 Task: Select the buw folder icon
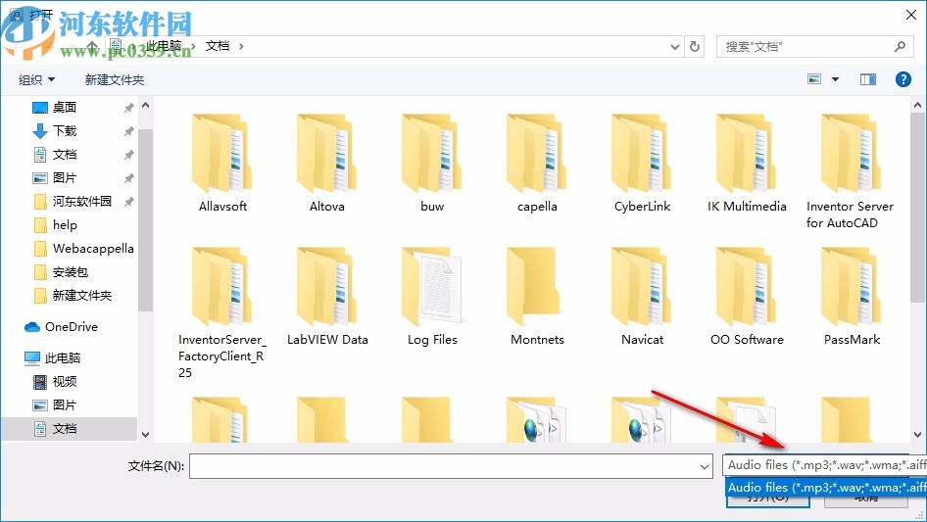(x=431, y=154)
